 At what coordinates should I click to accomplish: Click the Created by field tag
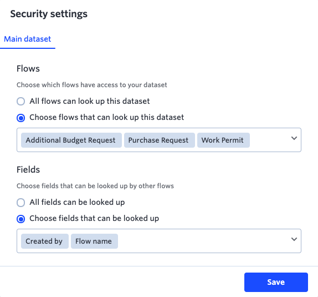pos(45,241)
